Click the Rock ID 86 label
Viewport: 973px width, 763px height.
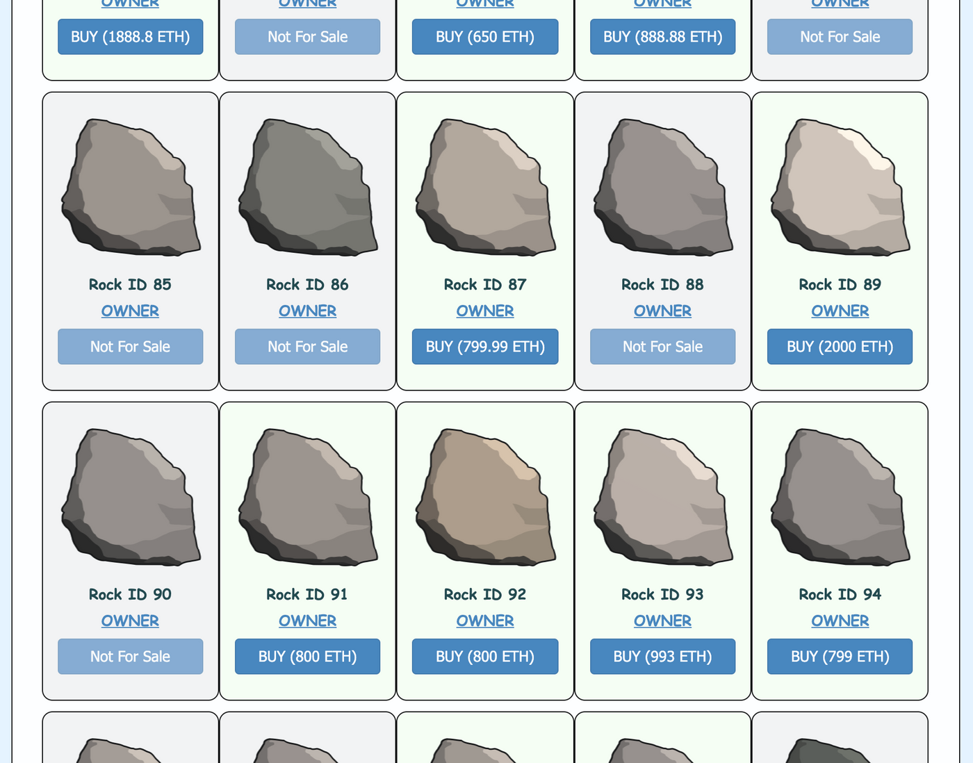coord(307,285)
